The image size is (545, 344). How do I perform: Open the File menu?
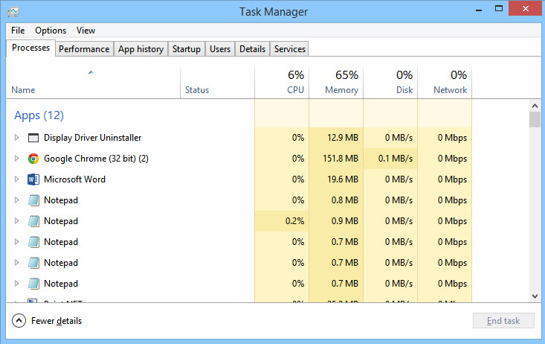point(18,31)
